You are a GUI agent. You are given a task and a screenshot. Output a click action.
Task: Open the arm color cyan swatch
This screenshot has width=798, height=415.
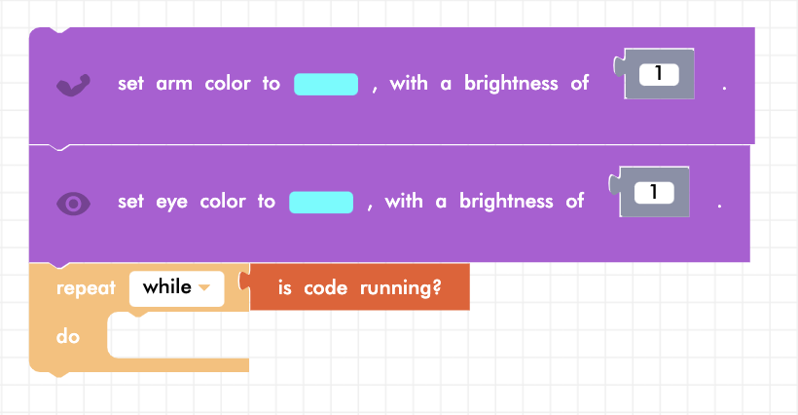click(326, 84)
